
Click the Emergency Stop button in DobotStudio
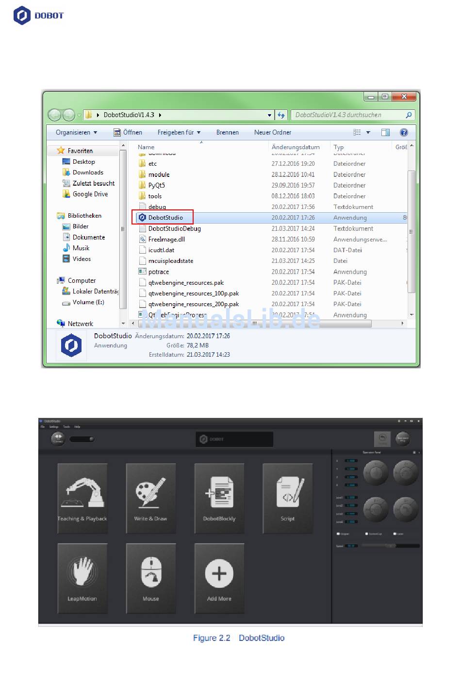click(x=403, y=438)
